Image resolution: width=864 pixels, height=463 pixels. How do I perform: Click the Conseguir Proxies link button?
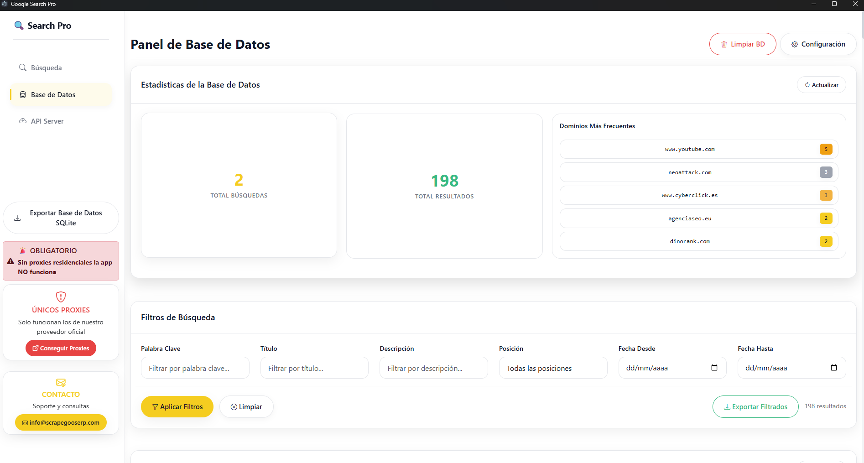coord(61,349)
